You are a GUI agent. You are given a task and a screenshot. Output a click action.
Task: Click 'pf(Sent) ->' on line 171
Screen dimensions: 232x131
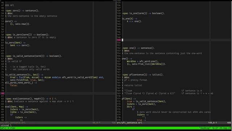(129, 99)
